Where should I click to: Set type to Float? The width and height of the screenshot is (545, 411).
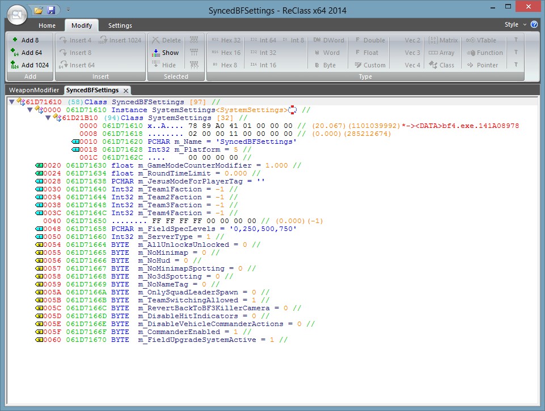click(367, 53)
